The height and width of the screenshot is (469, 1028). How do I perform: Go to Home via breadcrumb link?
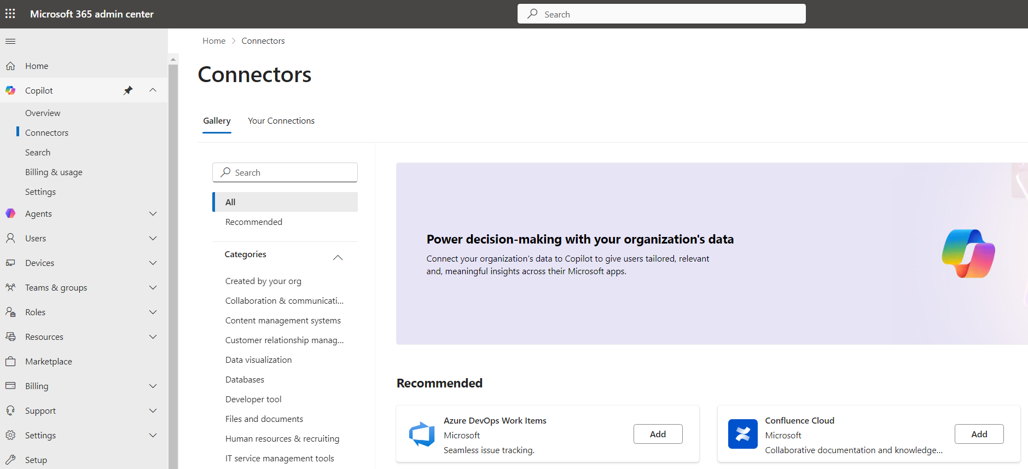[x=213, y=41]
